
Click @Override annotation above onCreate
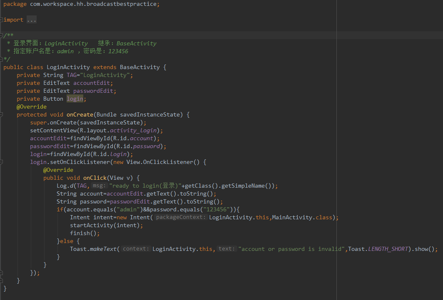click(32, 107)
